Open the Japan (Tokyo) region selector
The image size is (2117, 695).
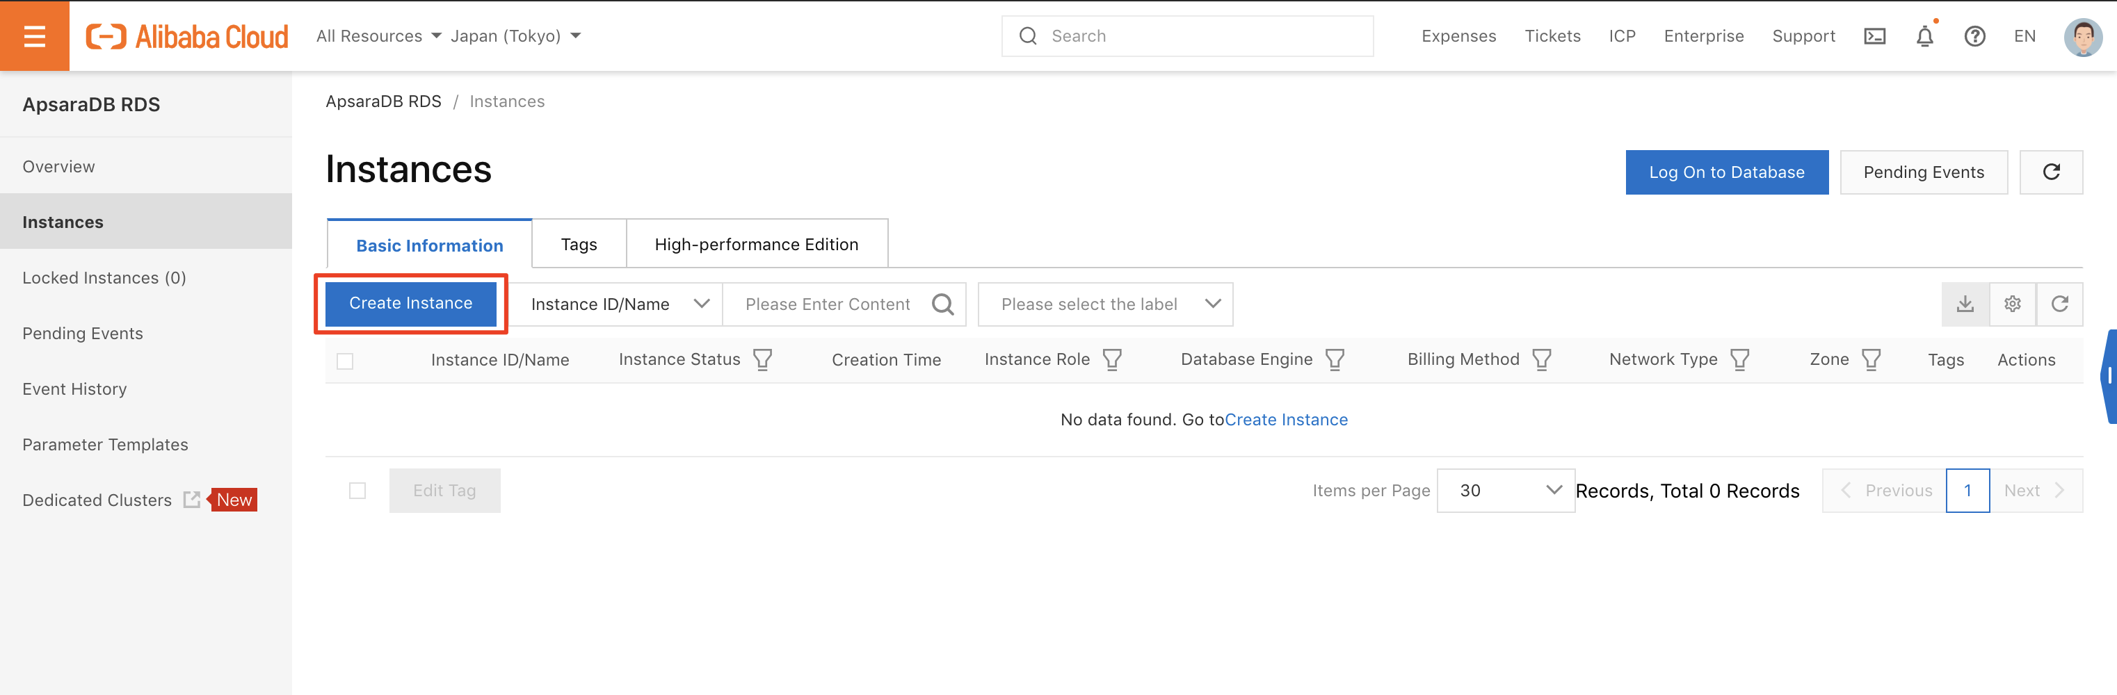tap(515, 36)
